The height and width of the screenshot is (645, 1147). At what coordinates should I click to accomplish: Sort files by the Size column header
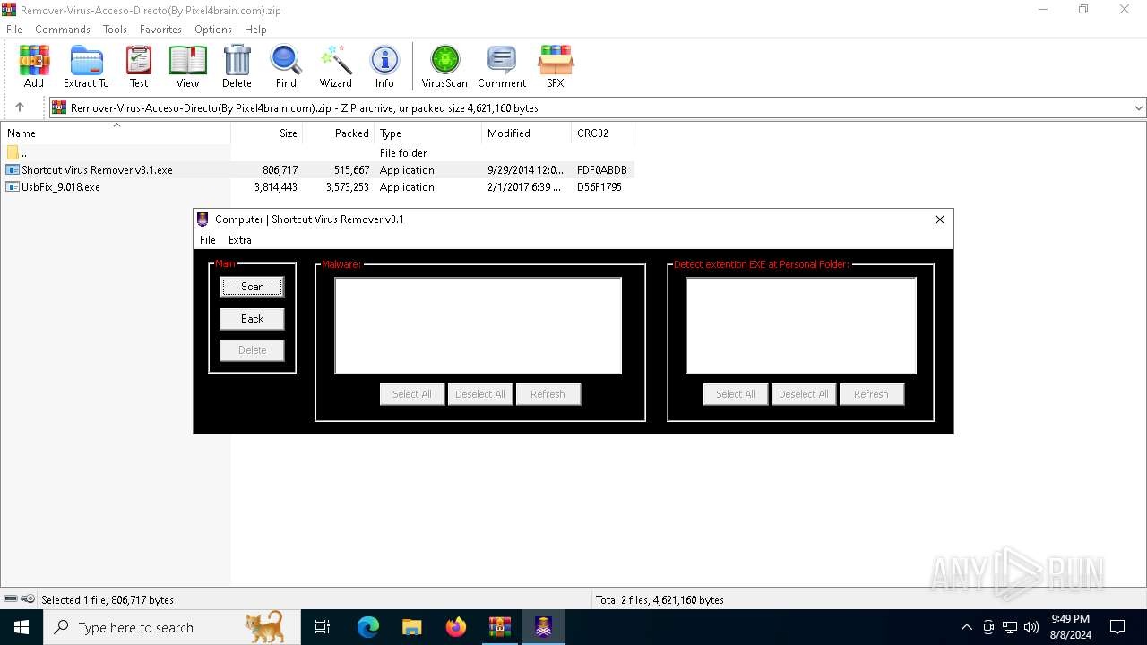267,133
